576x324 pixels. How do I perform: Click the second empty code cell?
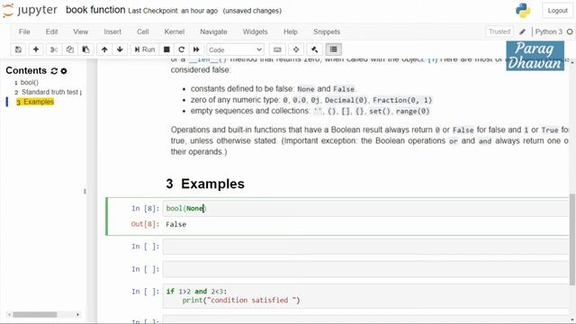coord(366,269)
